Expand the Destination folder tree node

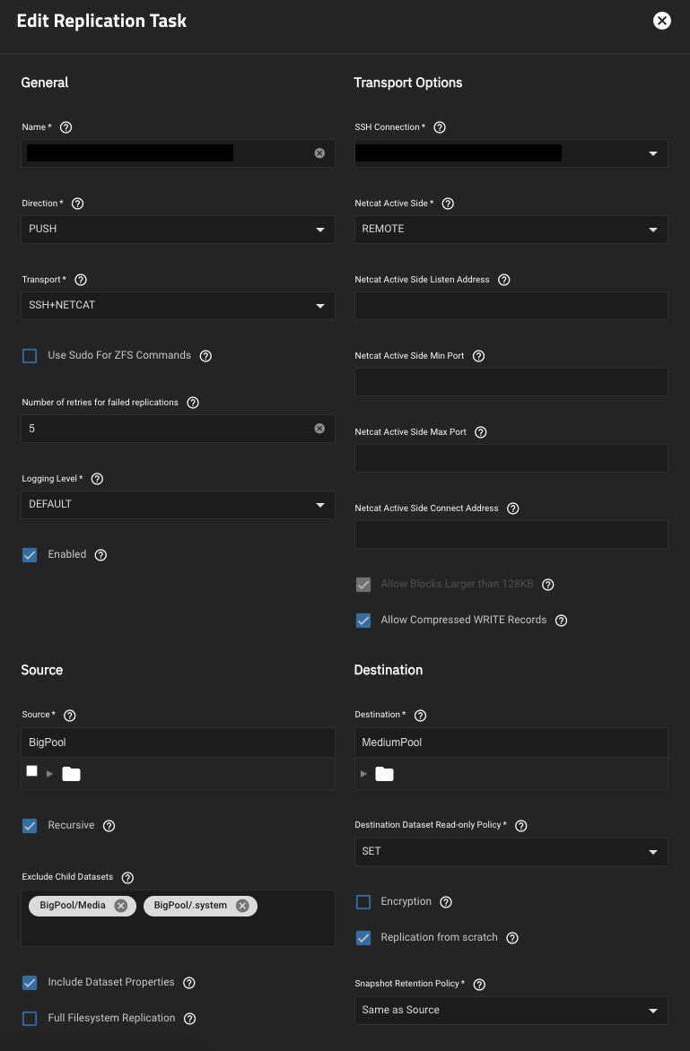coord(363,773)
